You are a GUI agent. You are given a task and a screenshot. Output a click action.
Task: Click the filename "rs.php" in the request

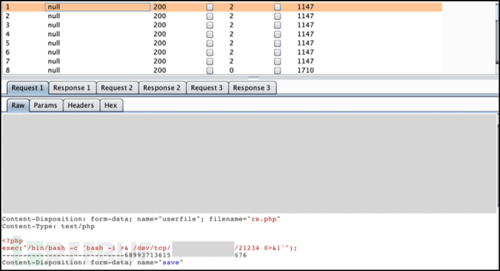coord(263,219)
